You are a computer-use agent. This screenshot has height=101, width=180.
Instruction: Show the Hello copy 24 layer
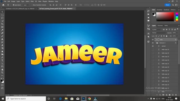153,53
